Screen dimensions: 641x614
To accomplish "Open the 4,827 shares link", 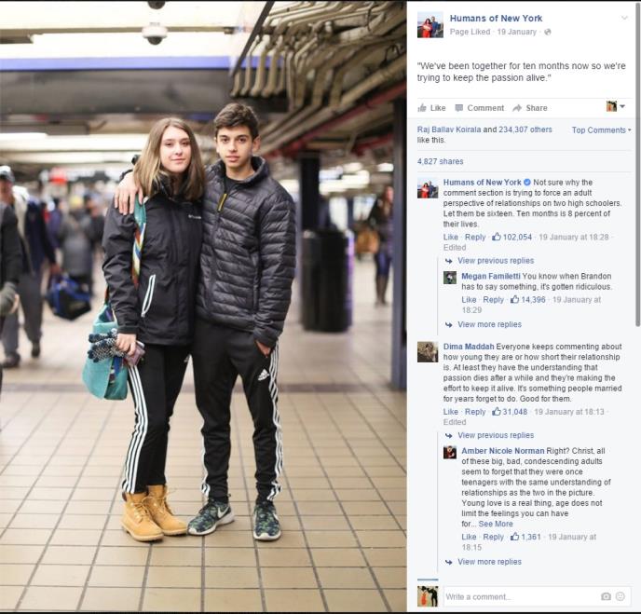I will click(441, 161).
